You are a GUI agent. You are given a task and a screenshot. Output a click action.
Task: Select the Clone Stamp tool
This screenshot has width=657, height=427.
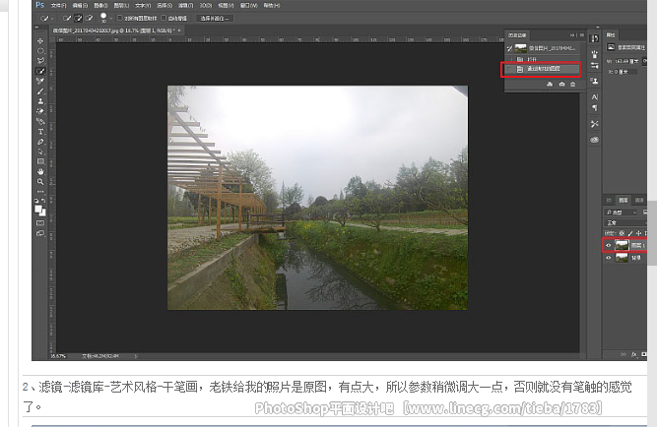(40, 101)
